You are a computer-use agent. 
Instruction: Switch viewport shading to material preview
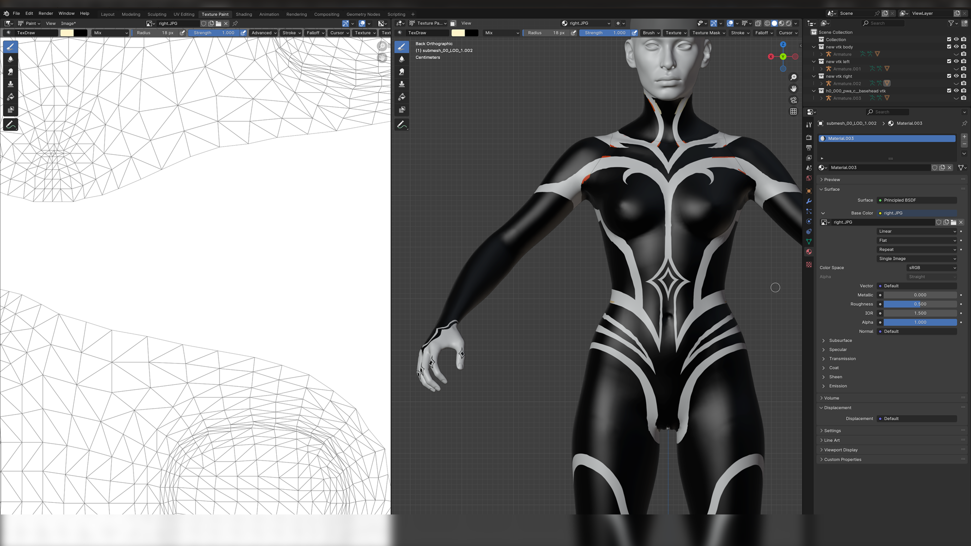pyautogui.click(x=781, y=23)
